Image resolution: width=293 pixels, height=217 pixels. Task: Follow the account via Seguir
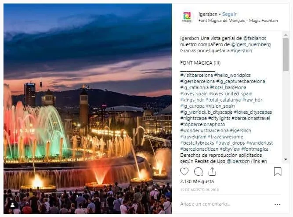pyautogui.click(x=229, y=14)
